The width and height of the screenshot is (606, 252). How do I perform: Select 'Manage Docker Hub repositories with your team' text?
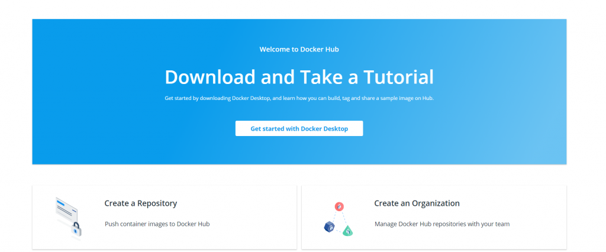pyautogui.click(x=441, y=224)
